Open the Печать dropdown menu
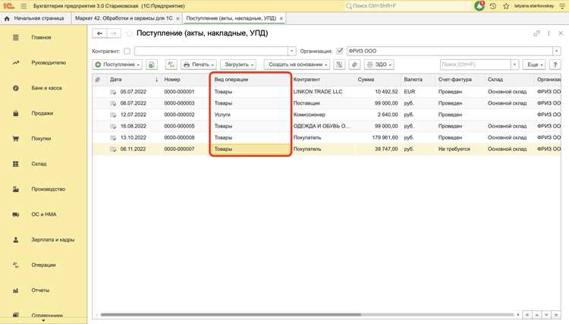Image resolution: width=569 pixels, height=324 pixels. 199,64
